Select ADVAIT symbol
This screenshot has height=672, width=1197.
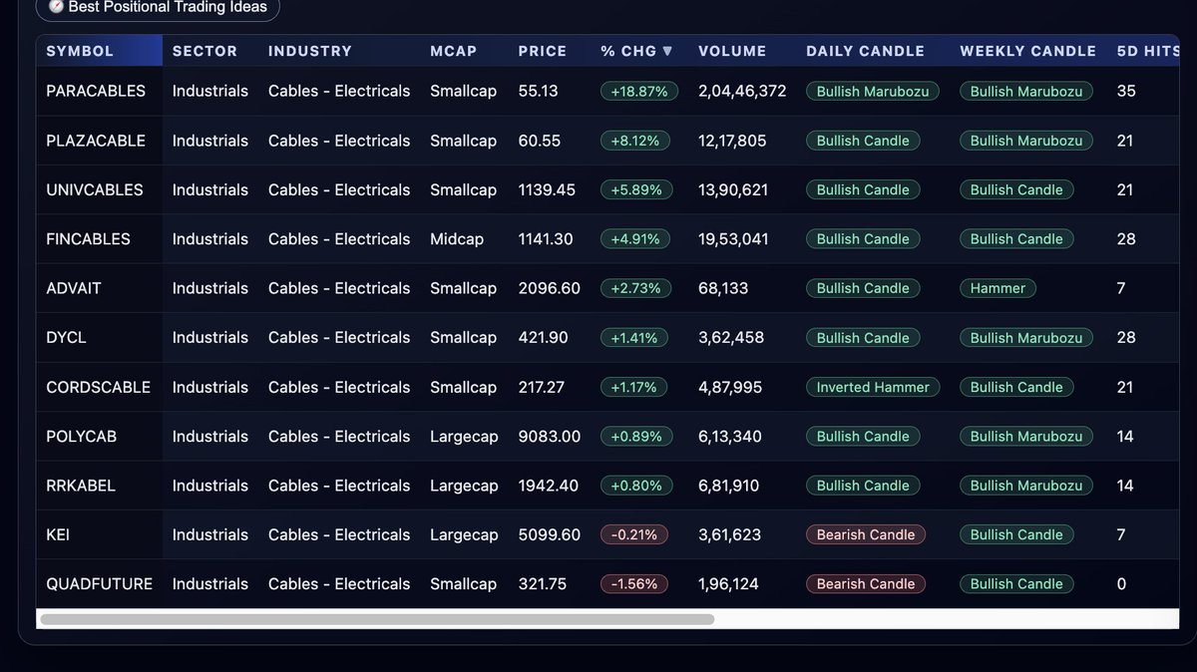point(74,288)
